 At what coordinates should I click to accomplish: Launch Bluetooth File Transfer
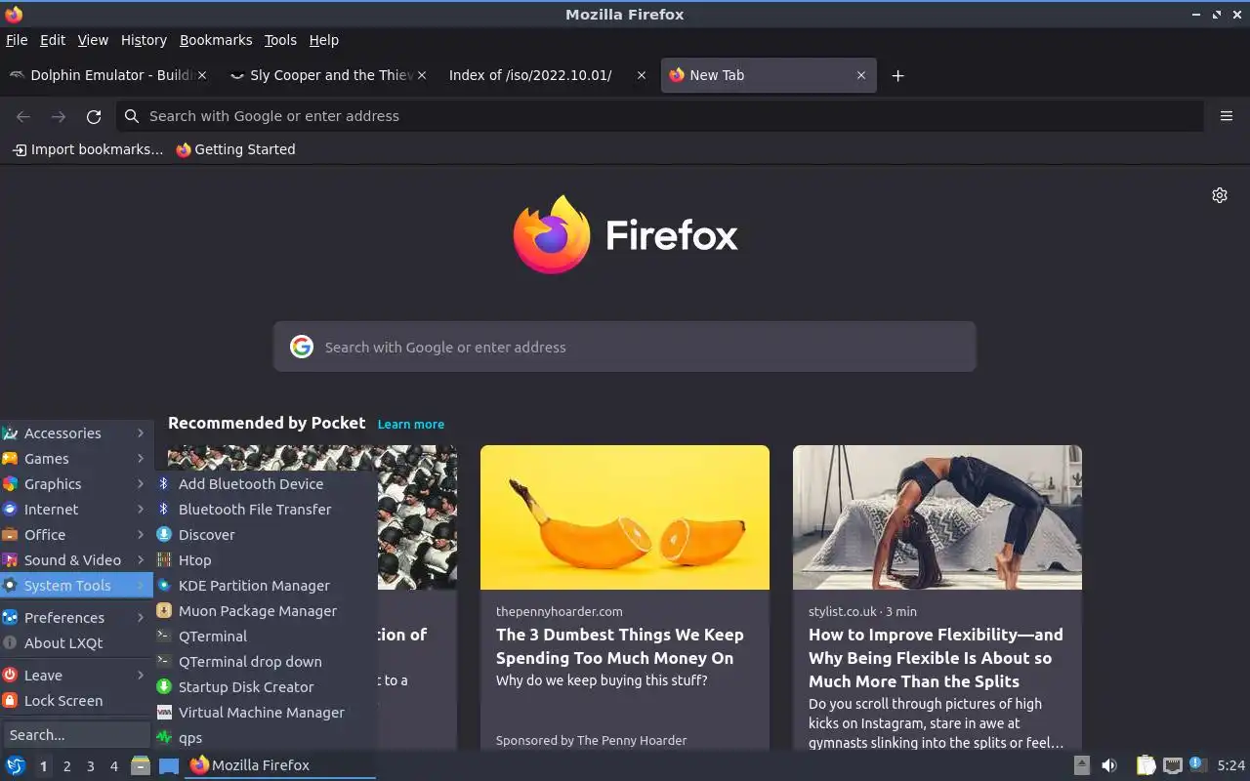coord(265,510)
